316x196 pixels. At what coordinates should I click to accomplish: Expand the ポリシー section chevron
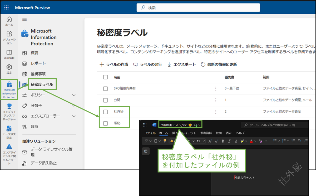74,95
